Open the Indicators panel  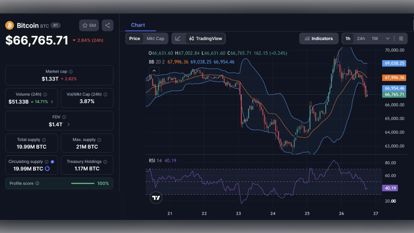click(318, 39)
